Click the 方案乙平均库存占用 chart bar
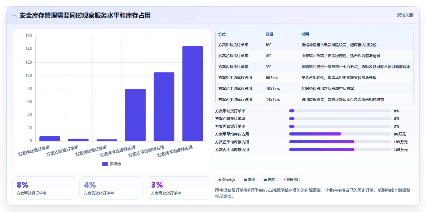426x212 pixels. [164, 107]
